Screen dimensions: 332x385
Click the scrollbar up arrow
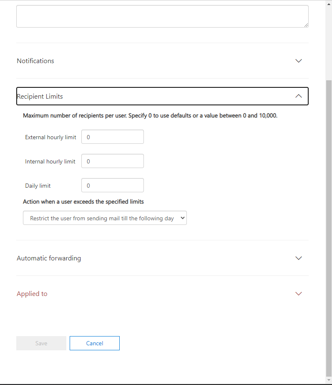click(x=329, y=4)
